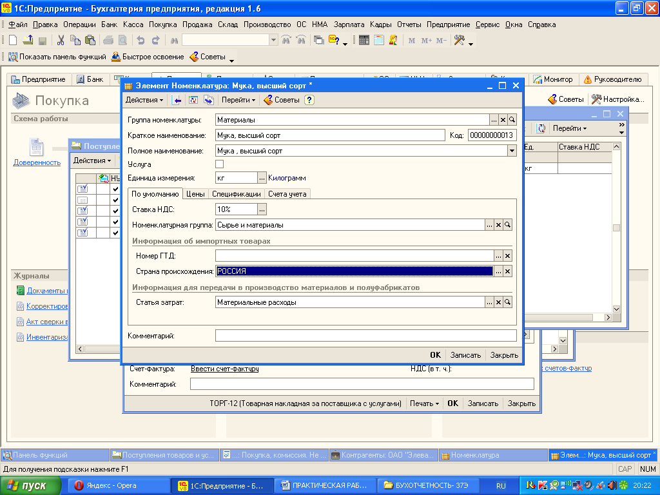Open the Покупка menu
Image resolution: width=660 pixels, height=495 pixels.
coord(162,24)
